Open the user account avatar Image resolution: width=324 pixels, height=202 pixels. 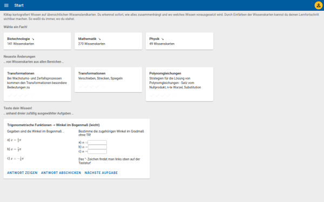pyautogui.click(x=319, y=5)
